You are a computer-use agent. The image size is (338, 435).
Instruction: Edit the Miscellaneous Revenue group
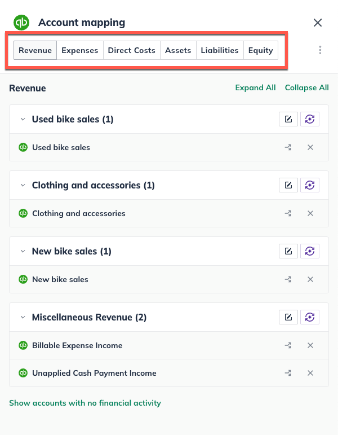tap(288, 318)
